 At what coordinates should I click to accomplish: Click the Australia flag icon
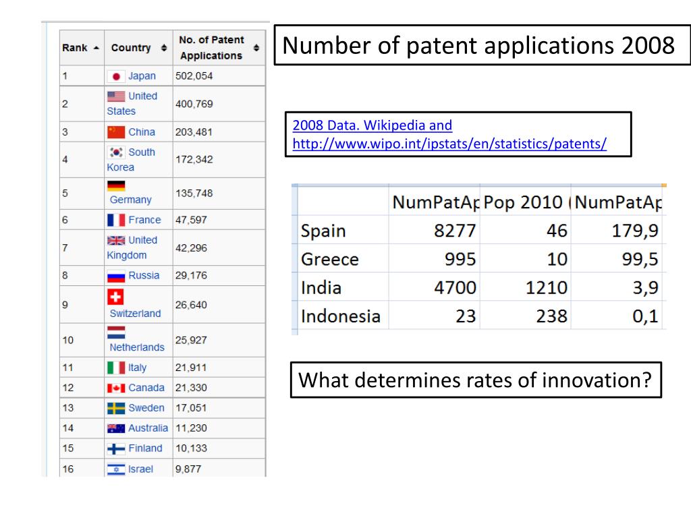click(x=116, y=428)
